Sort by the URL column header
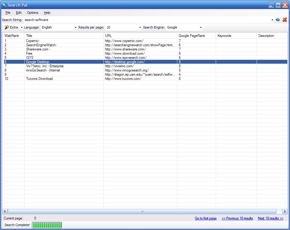 [x=140, y=36]
